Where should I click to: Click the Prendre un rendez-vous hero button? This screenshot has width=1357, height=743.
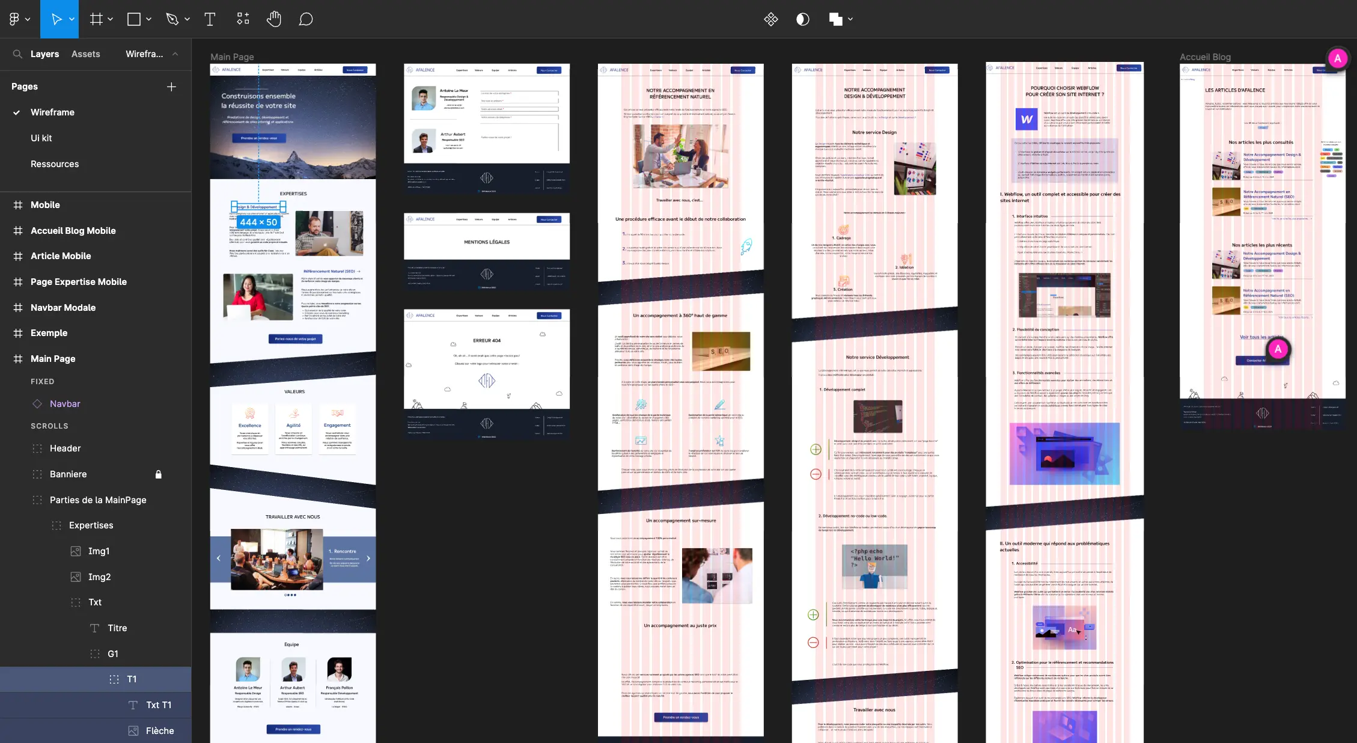259,138
